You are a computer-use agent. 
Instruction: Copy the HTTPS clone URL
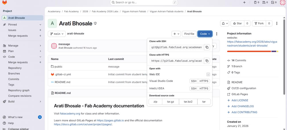click(x=207, y=61)
